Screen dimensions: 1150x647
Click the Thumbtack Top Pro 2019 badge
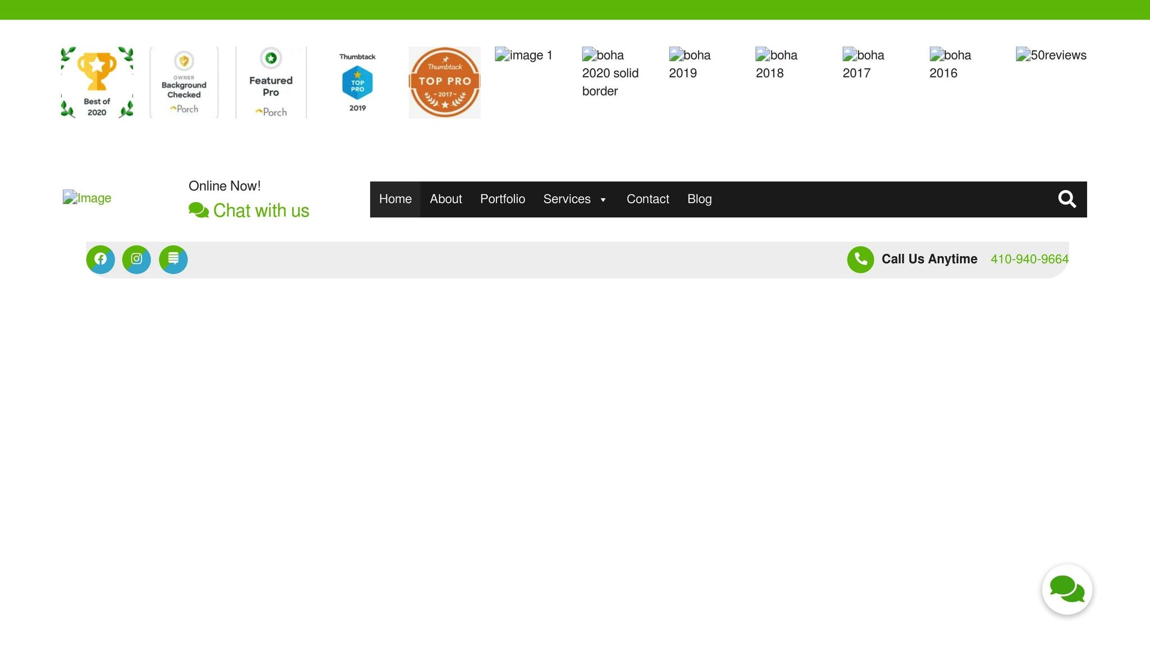tap(358, 83)
